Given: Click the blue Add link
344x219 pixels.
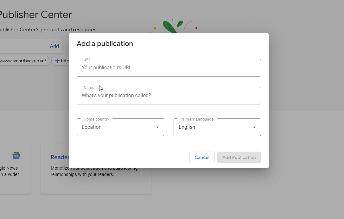Looking at the screenshot, I should click(54, 46).
